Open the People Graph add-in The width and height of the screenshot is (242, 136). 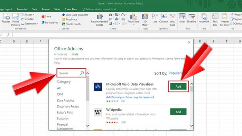pos(71,24)
